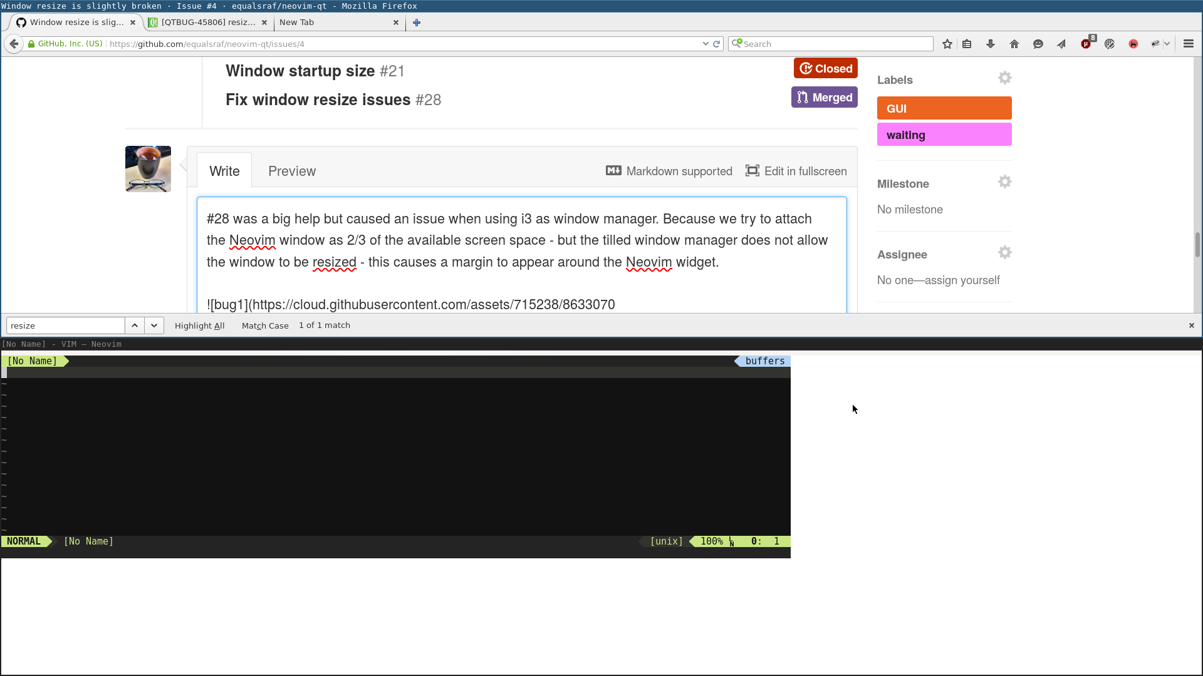Open a new tab with plus button

pyautogui.click(x=417, y=23)
